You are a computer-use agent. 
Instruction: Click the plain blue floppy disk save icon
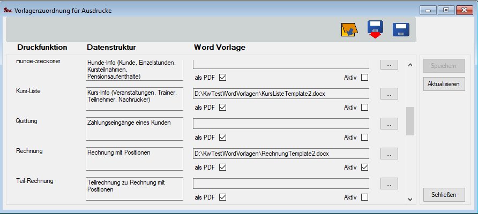pos(401,30)
